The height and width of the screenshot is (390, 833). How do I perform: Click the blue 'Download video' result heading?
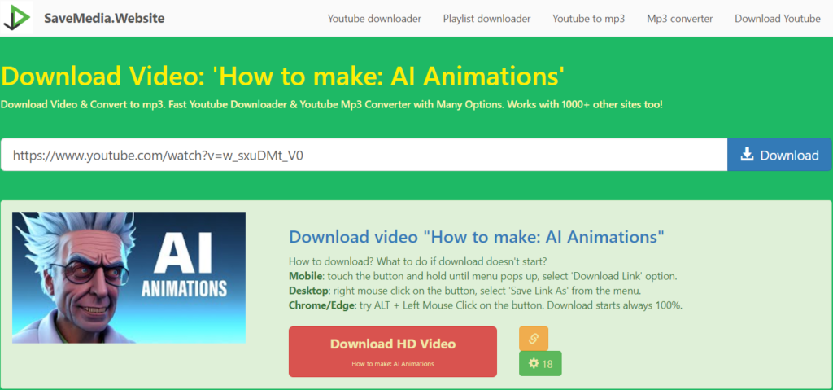point(477,237)
